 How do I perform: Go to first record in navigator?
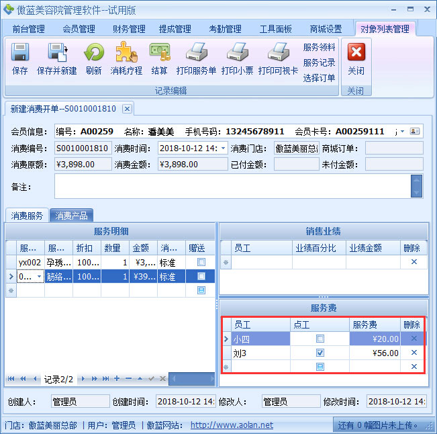pos(11,379)
